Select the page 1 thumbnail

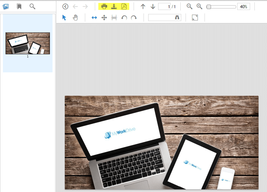coord(28,43)
